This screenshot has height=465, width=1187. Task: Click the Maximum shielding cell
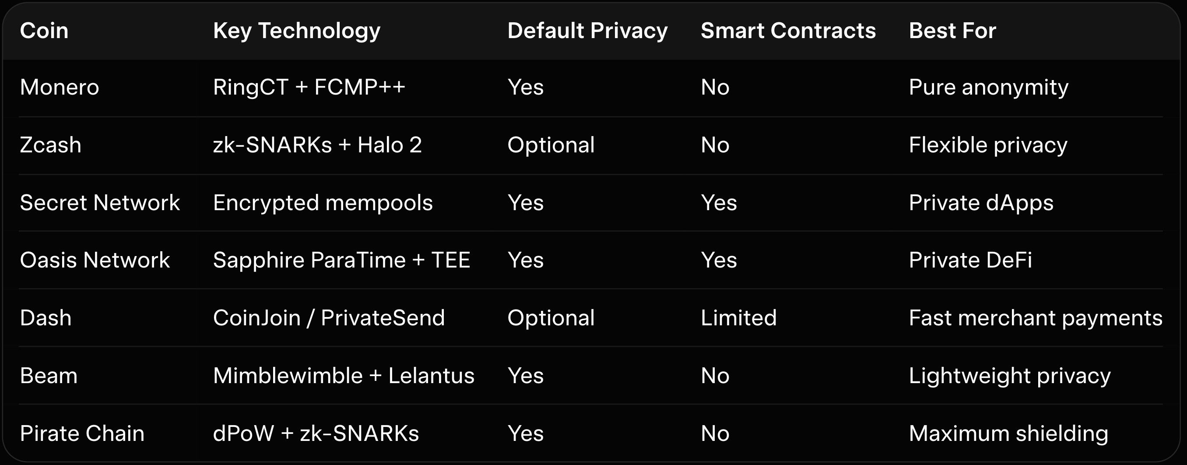click(1008, 433)
